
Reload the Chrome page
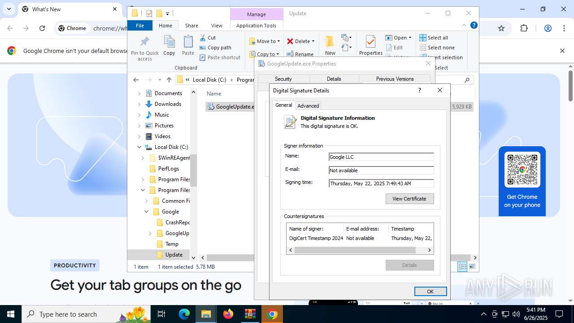tap(42, 28)
